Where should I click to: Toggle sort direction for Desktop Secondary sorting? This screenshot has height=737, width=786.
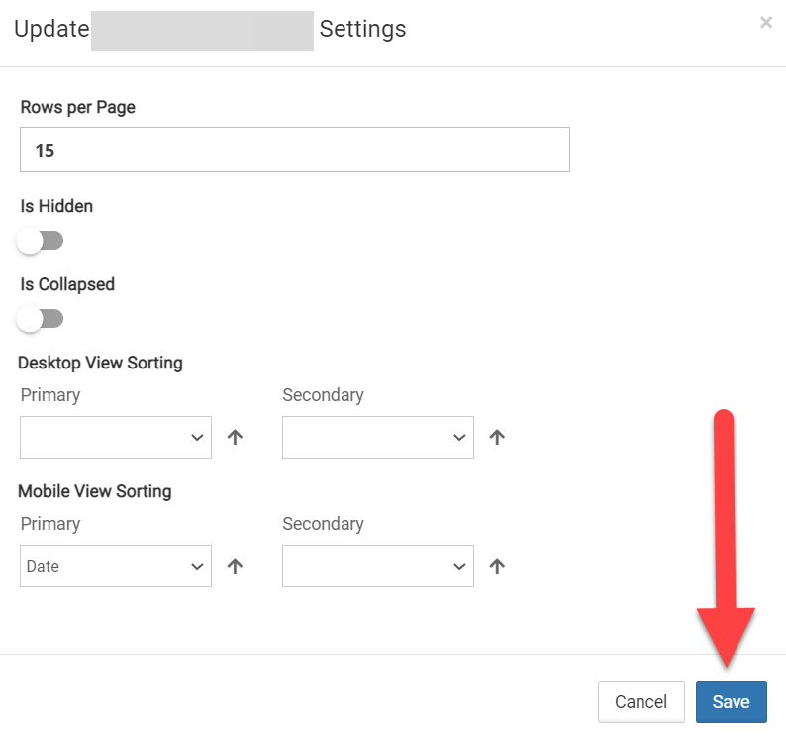(x=497, y=437)
